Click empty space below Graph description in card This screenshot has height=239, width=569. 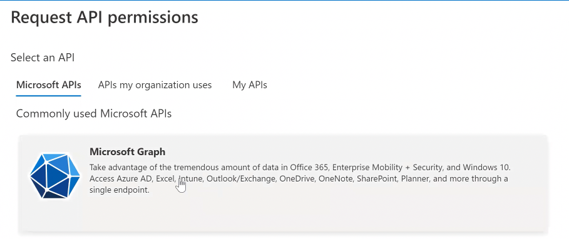pos(283,214)
